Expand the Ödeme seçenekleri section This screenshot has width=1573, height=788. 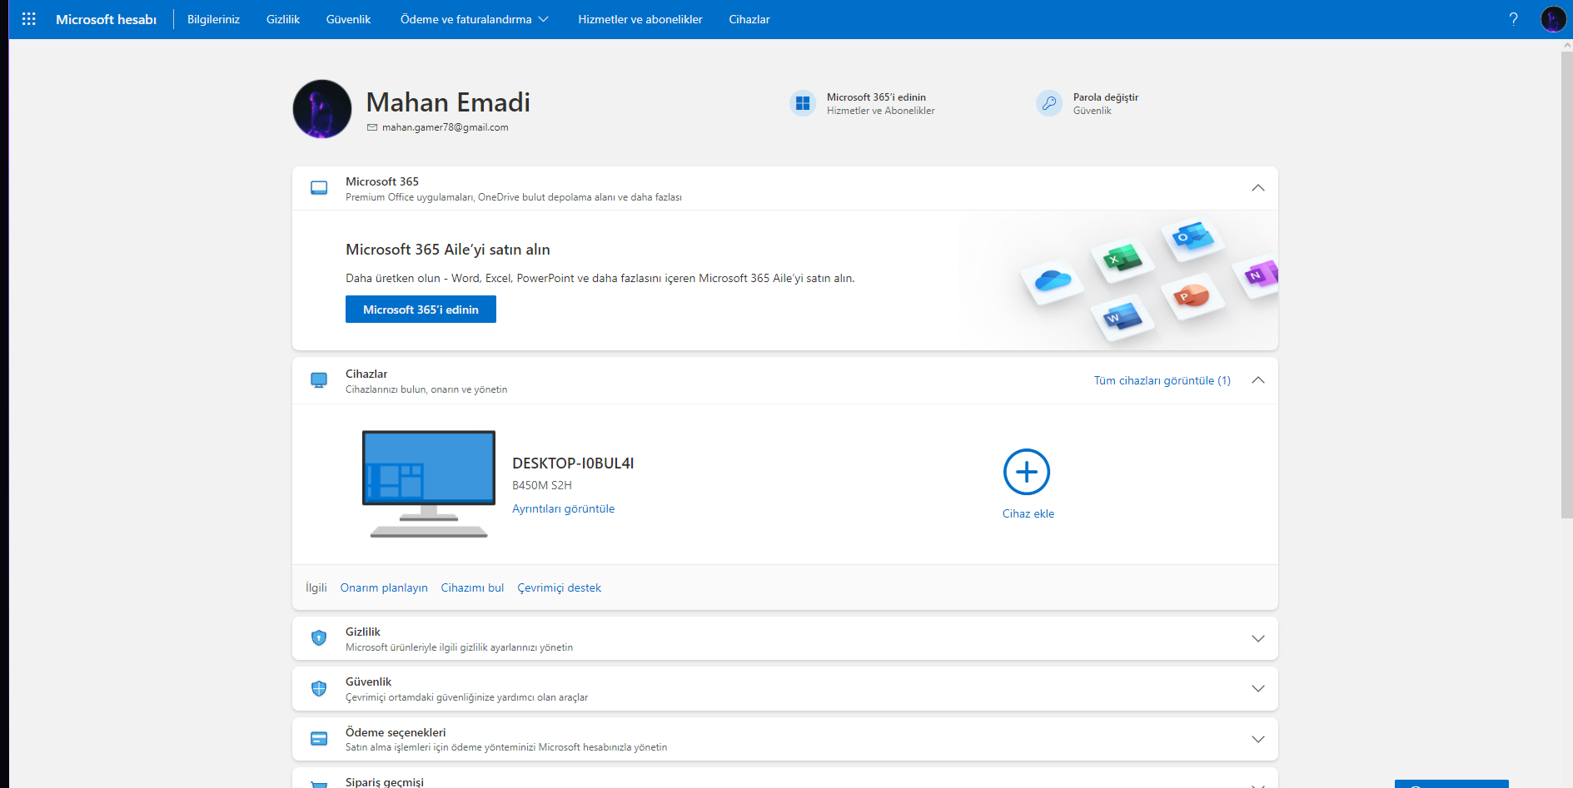1258,739
